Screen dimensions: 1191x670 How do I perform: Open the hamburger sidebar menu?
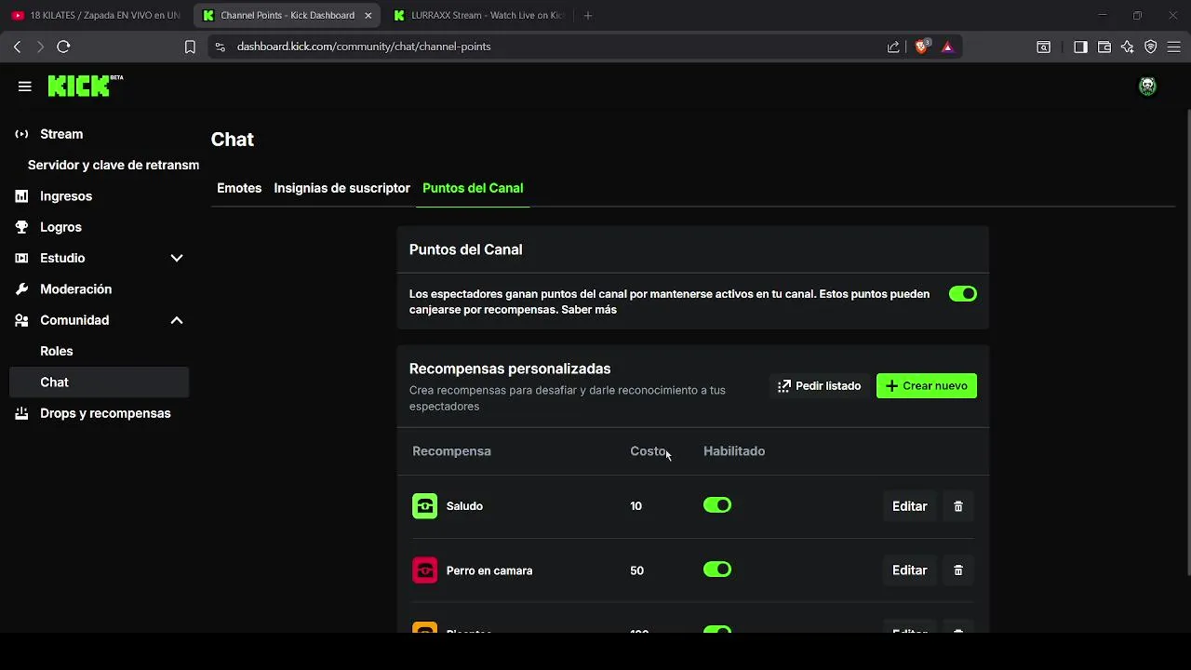coord(25,87)
